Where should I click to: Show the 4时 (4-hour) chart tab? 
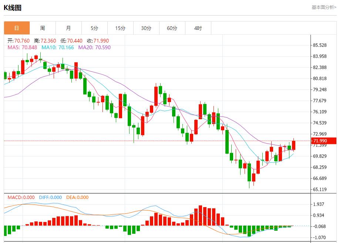[198, 28]
